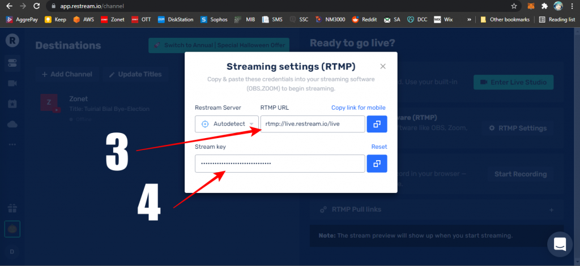
Task: Open the intercom chat bubble
Action: (x=560, y=244)
